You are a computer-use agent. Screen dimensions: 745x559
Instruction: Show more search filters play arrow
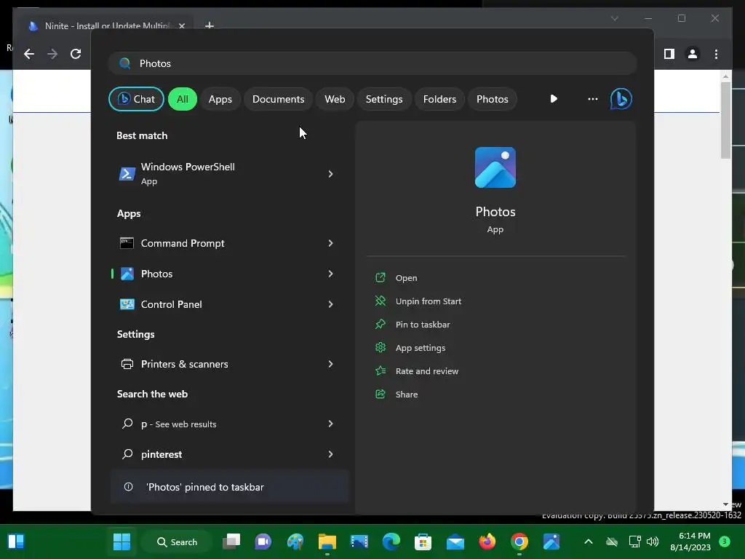554,99
